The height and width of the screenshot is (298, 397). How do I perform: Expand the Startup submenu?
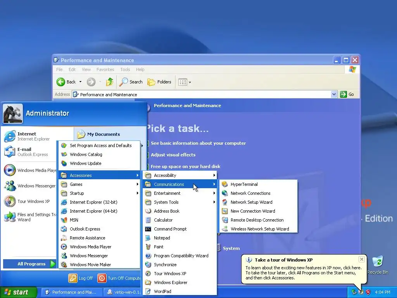click(99, 193)
